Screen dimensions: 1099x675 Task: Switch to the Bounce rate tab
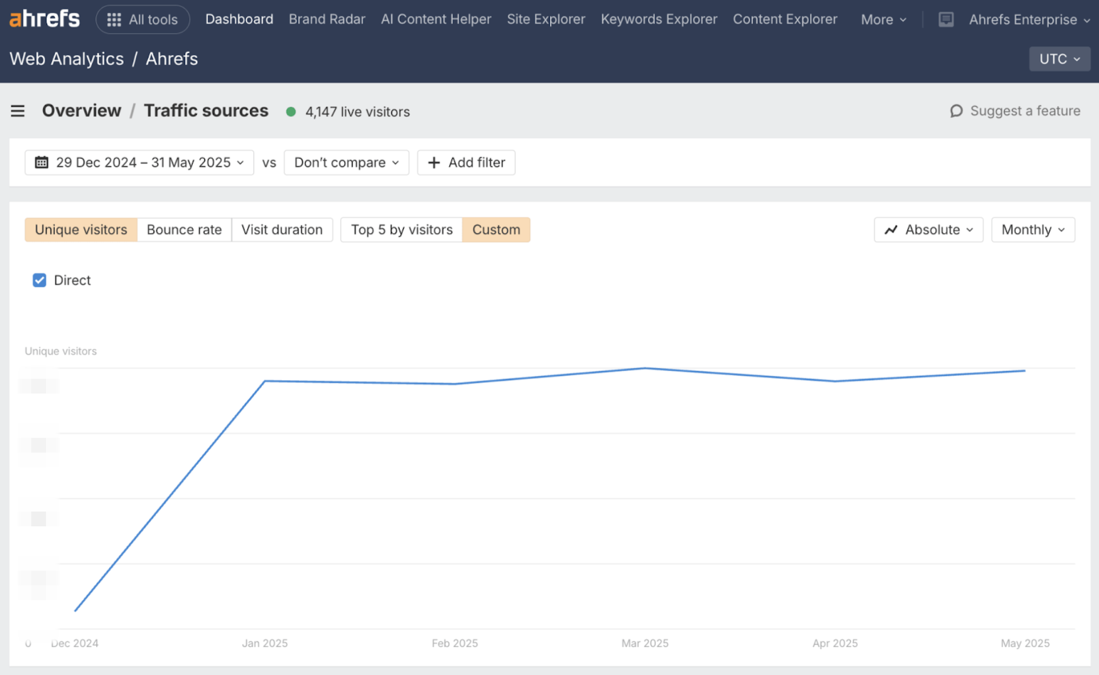click(x=183, y=230)
